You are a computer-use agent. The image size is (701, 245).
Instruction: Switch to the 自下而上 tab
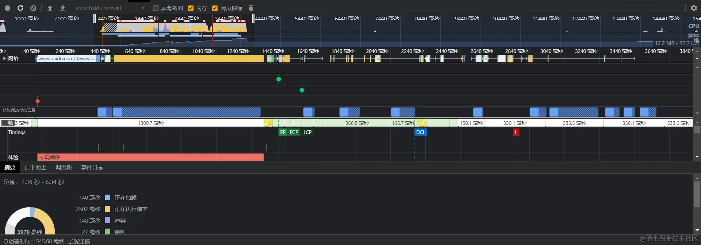pyautogui.click(x=35, y=168)
